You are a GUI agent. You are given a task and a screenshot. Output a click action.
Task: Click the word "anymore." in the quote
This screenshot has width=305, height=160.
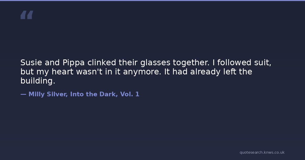[x=142, y=72]
